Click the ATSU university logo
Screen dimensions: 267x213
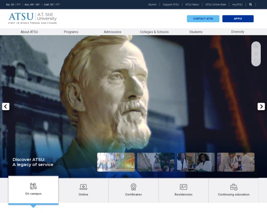coord(32,19)
